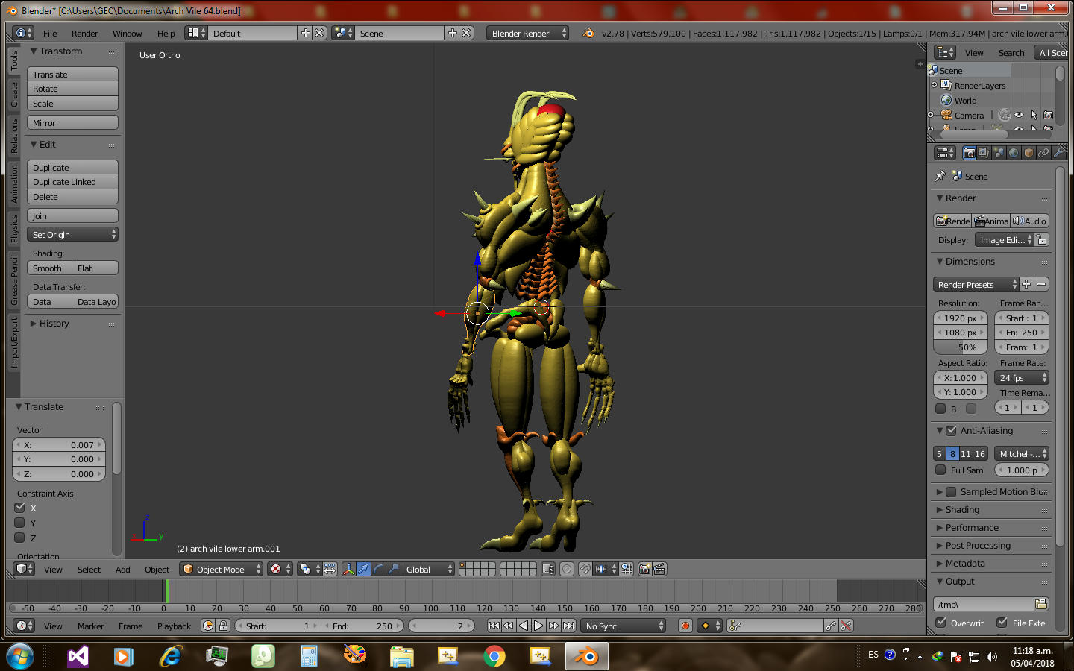Toggle the 3D manipulator widget icon
Screen dimensions: 1074x671
(348, 569)
